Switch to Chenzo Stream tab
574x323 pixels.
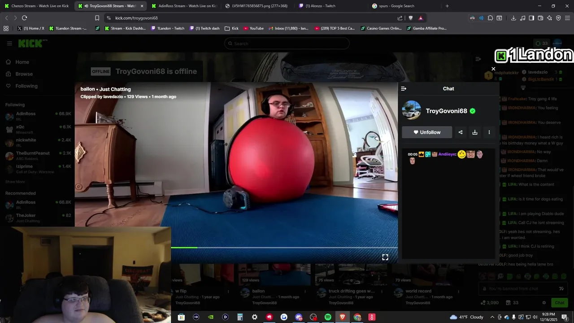point(36,6)
